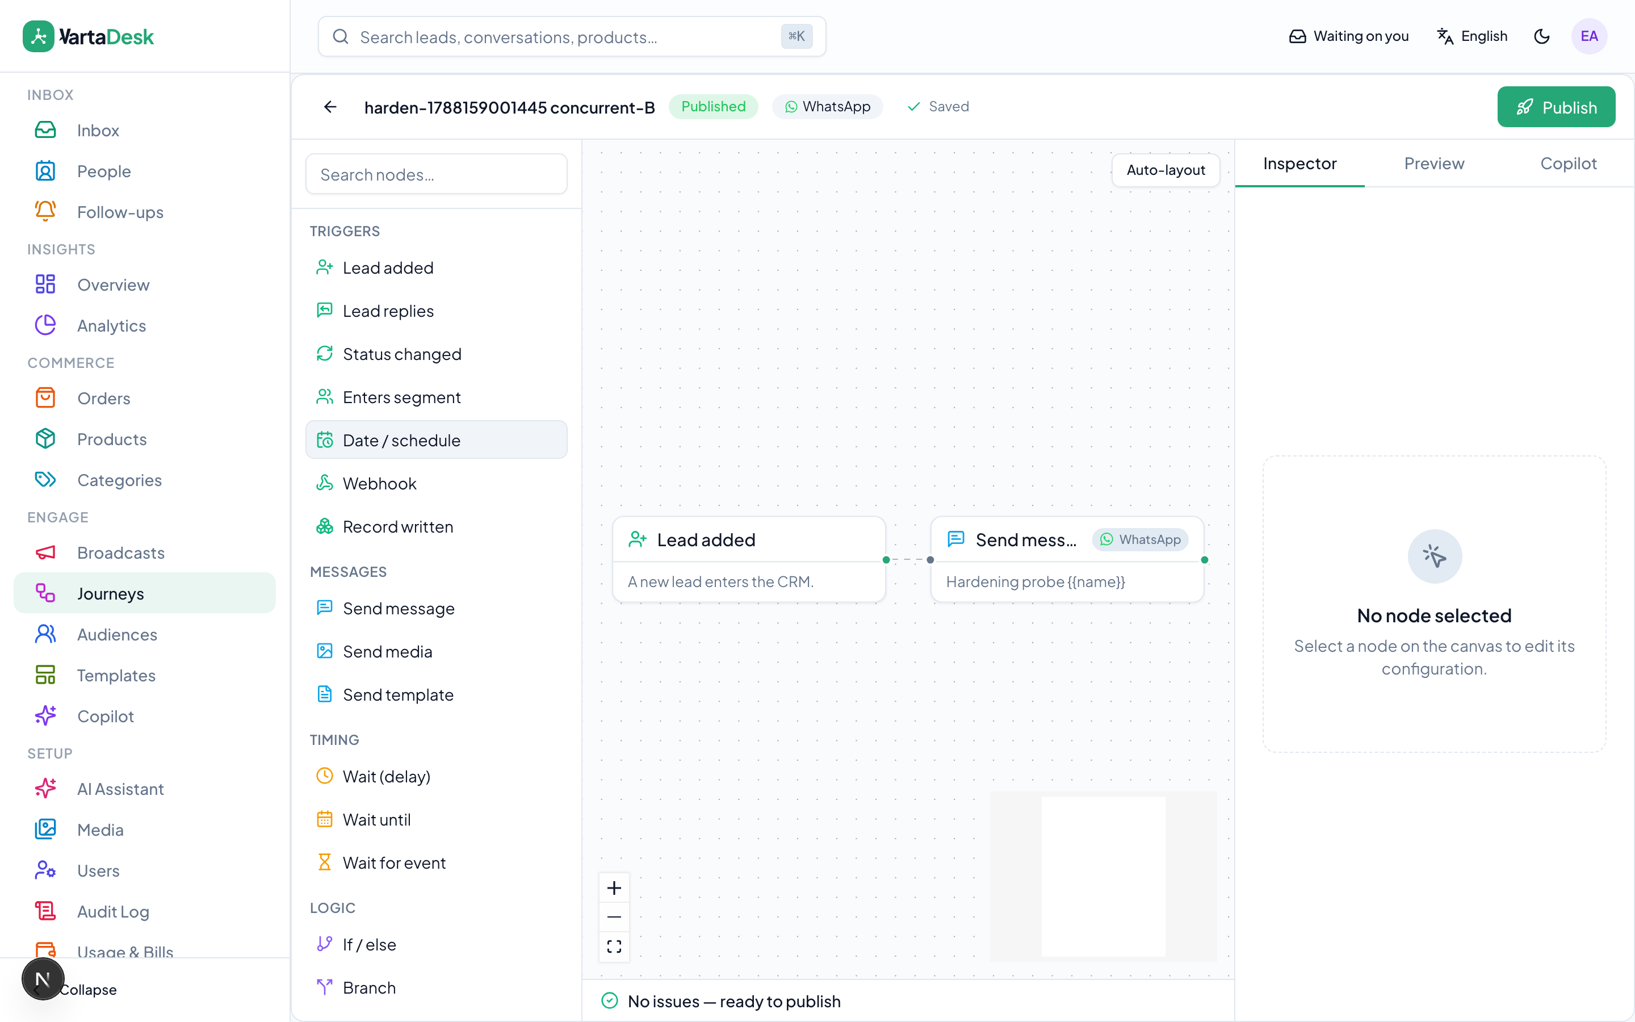Select the Send message canvas node
Image resolution: width=1635 pixels, height=1022 pixels.
coord(1067,560)
